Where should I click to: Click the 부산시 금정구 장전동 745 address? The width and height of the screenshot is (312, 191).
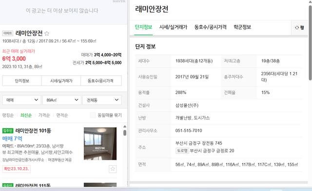pyautogui.click(x=198, y=143)
